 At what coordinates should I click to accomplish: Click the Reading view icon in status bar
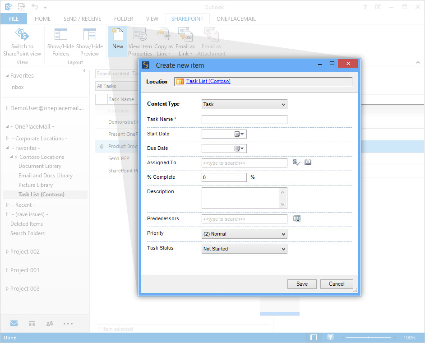point(330,337)
